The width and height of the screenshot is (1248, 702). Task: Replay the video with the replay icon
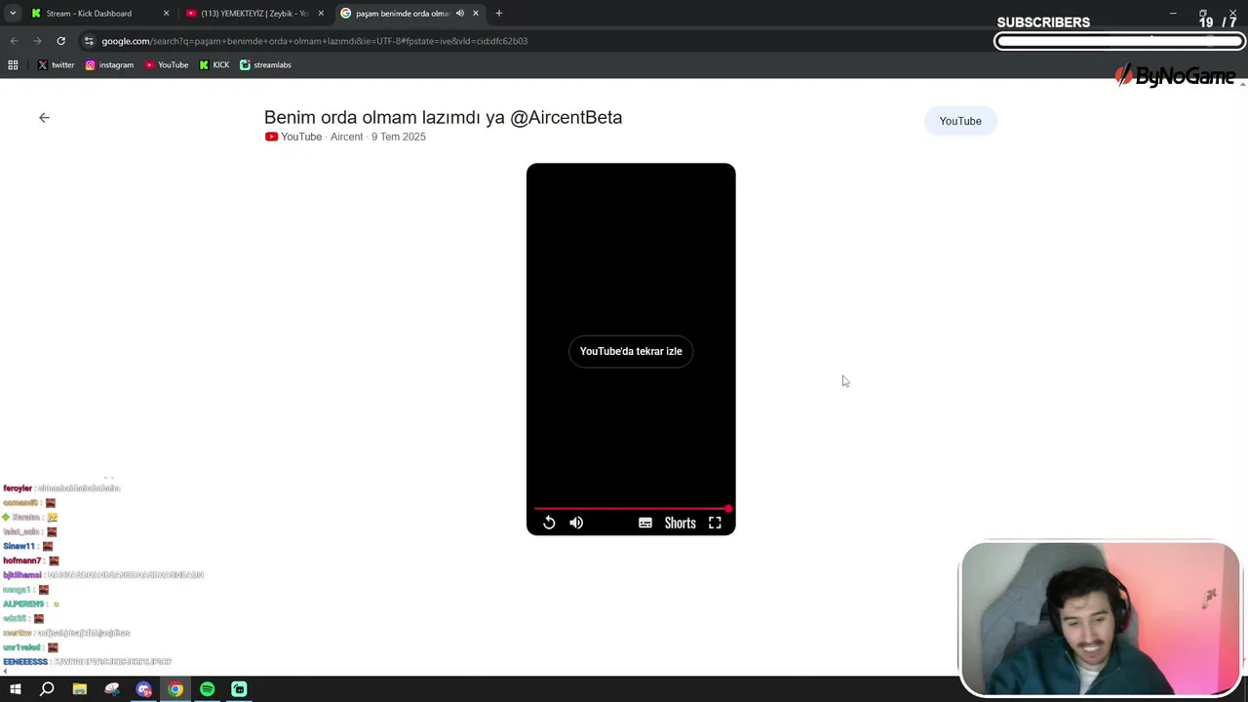[549, 523]
